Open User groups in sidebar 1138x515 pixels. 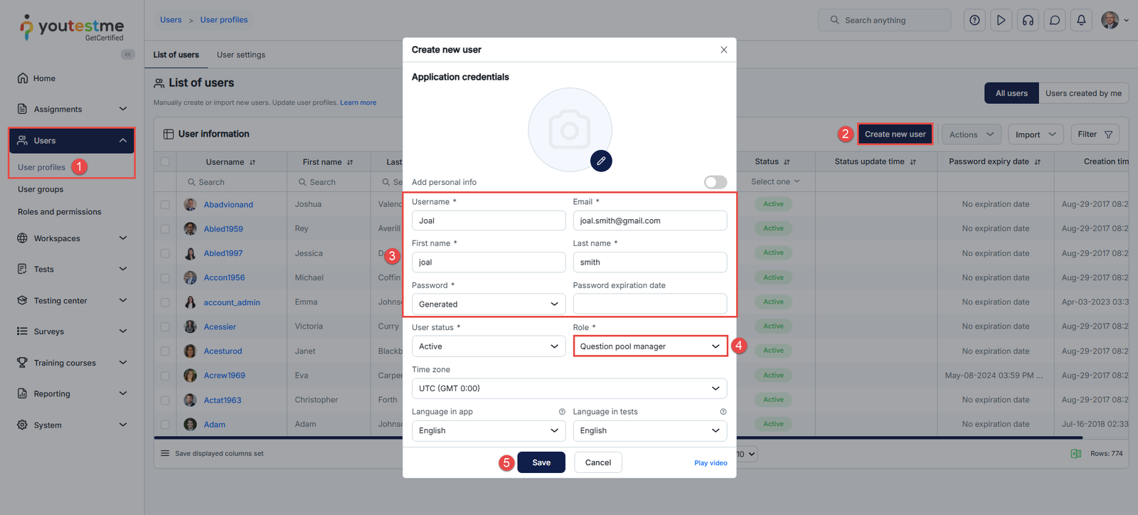pos(41,189)
